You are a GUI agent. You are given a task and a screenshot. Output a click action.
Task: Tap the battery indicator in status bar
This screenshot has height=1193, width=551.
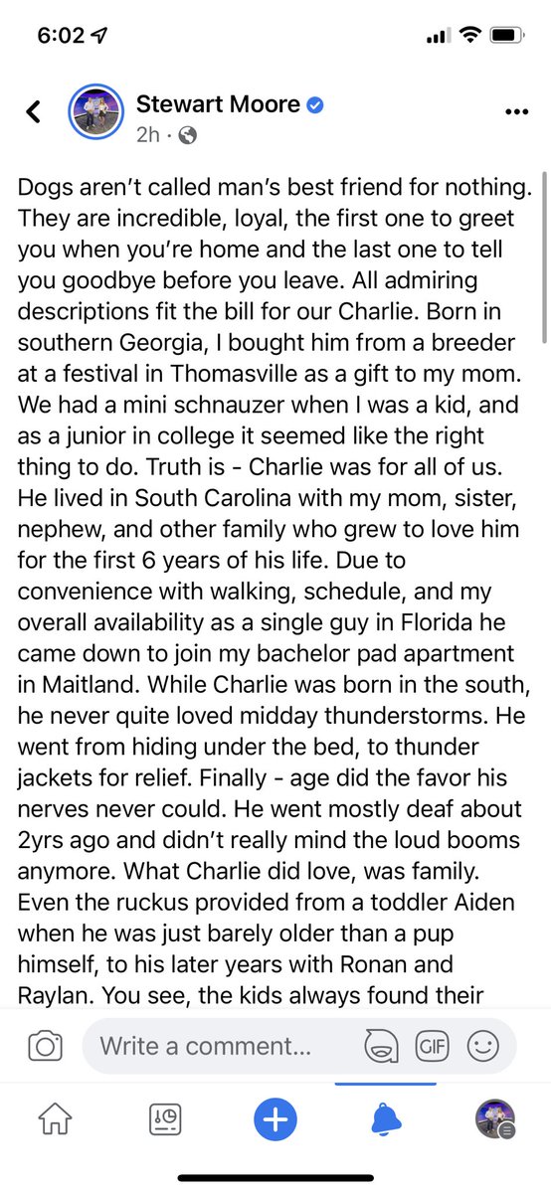505,37
